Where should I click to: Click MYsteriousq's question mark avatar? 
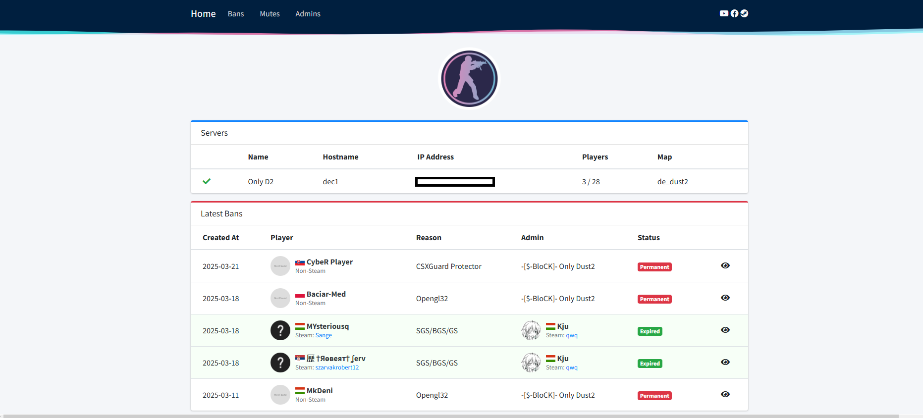click(280, 330)
